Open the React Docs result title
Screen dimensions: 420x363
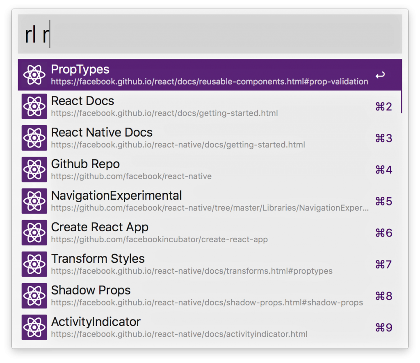click(82, 101)
